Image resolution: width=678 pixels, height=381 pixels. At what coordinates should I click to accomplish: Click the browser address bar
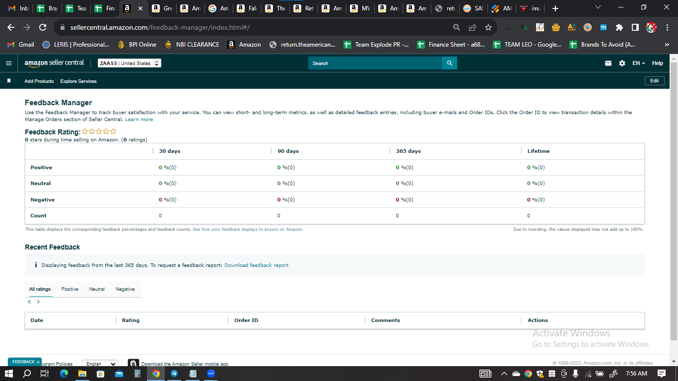click(252, 28)
